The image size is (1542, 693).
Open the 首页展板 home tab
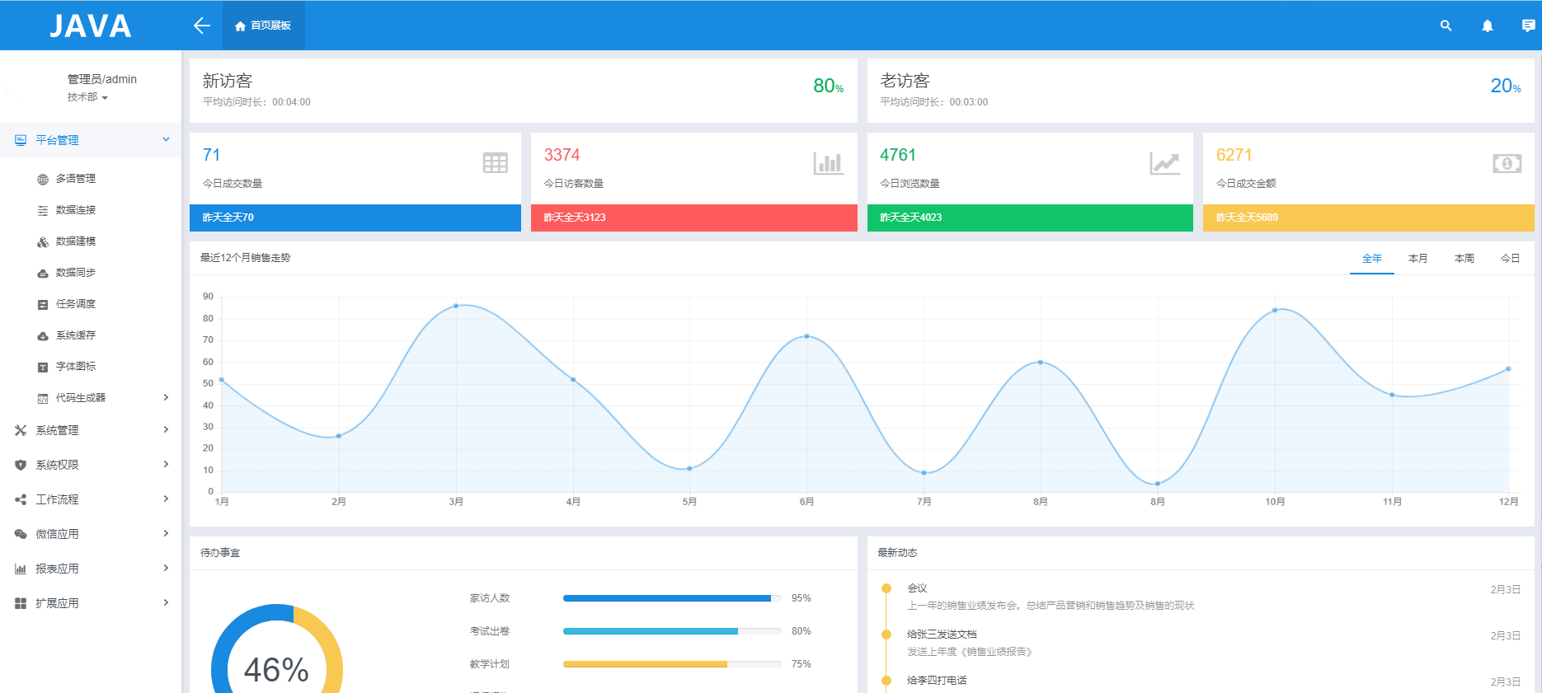[263, 26]
